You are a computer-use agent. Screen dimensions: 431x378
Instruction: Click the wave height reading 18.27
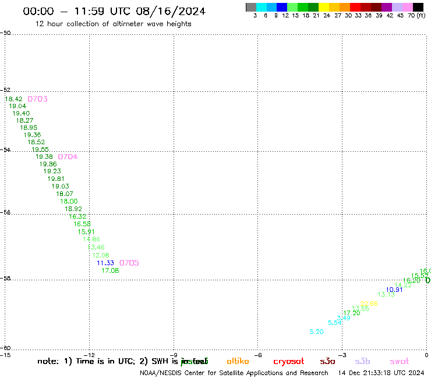[x=24, y=120]
